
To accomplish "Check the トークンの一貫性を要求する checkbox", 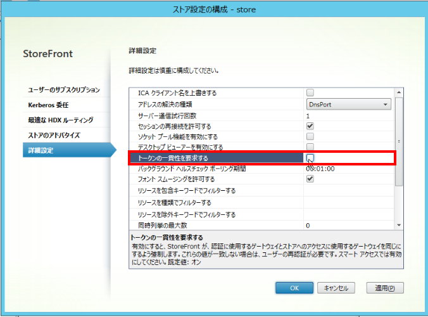I will [x=310, y=158].
